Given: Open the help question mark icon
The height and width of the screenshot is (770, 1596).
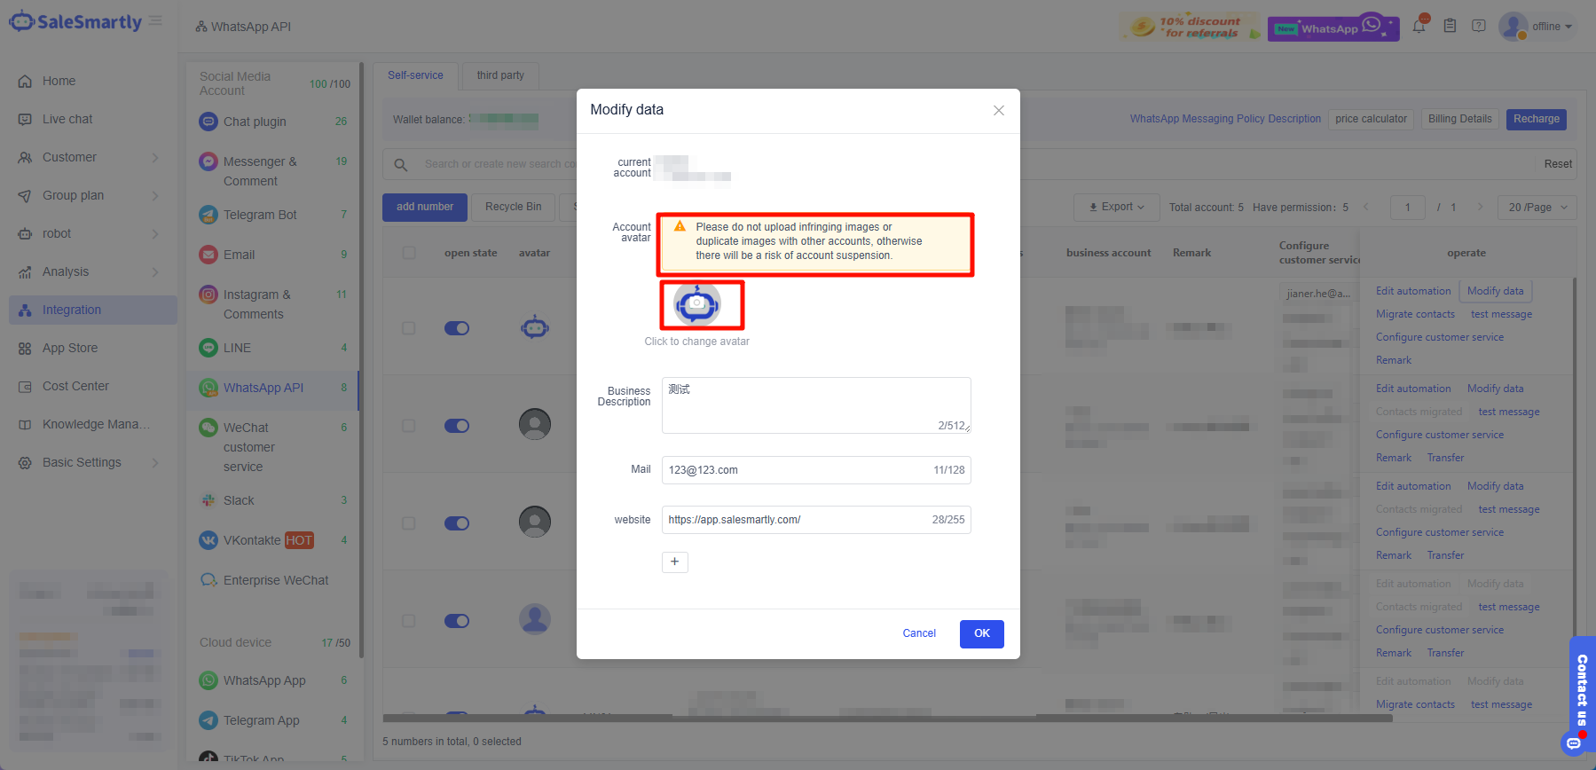Looking at the screenshot, I should tap(1479, 26).
